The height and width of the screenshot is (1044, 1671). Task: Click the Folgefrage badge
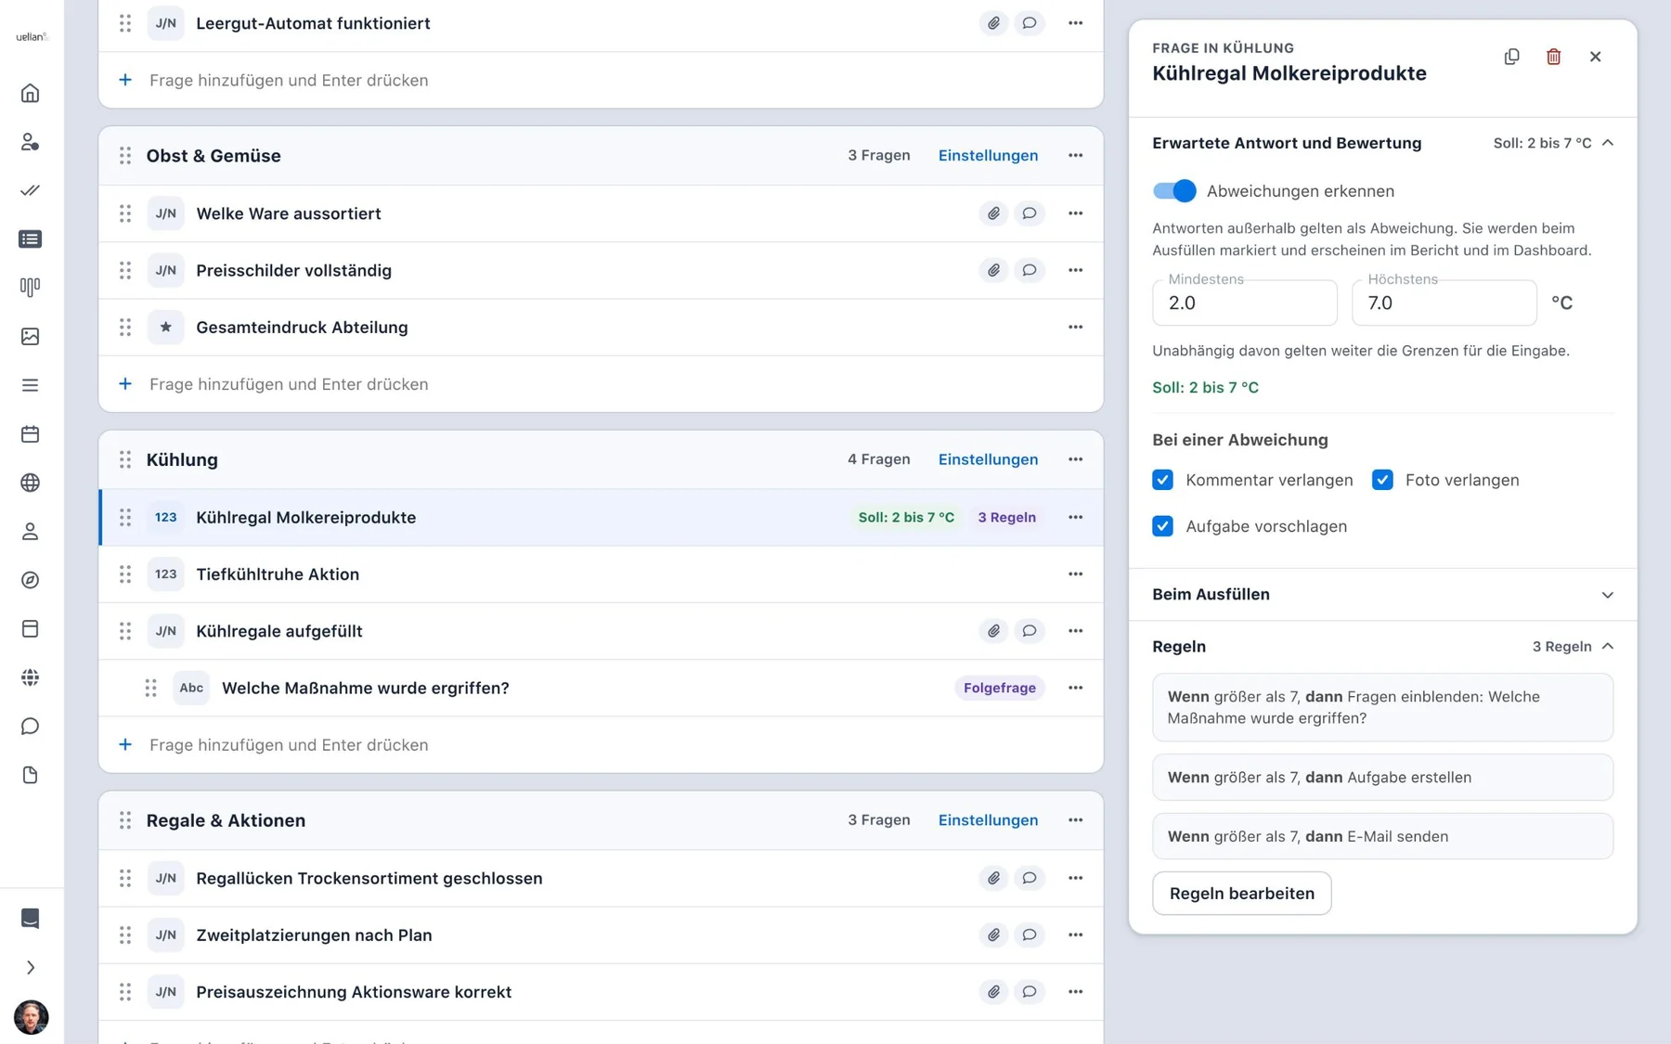pyautogui.click(x=999, y=688)
